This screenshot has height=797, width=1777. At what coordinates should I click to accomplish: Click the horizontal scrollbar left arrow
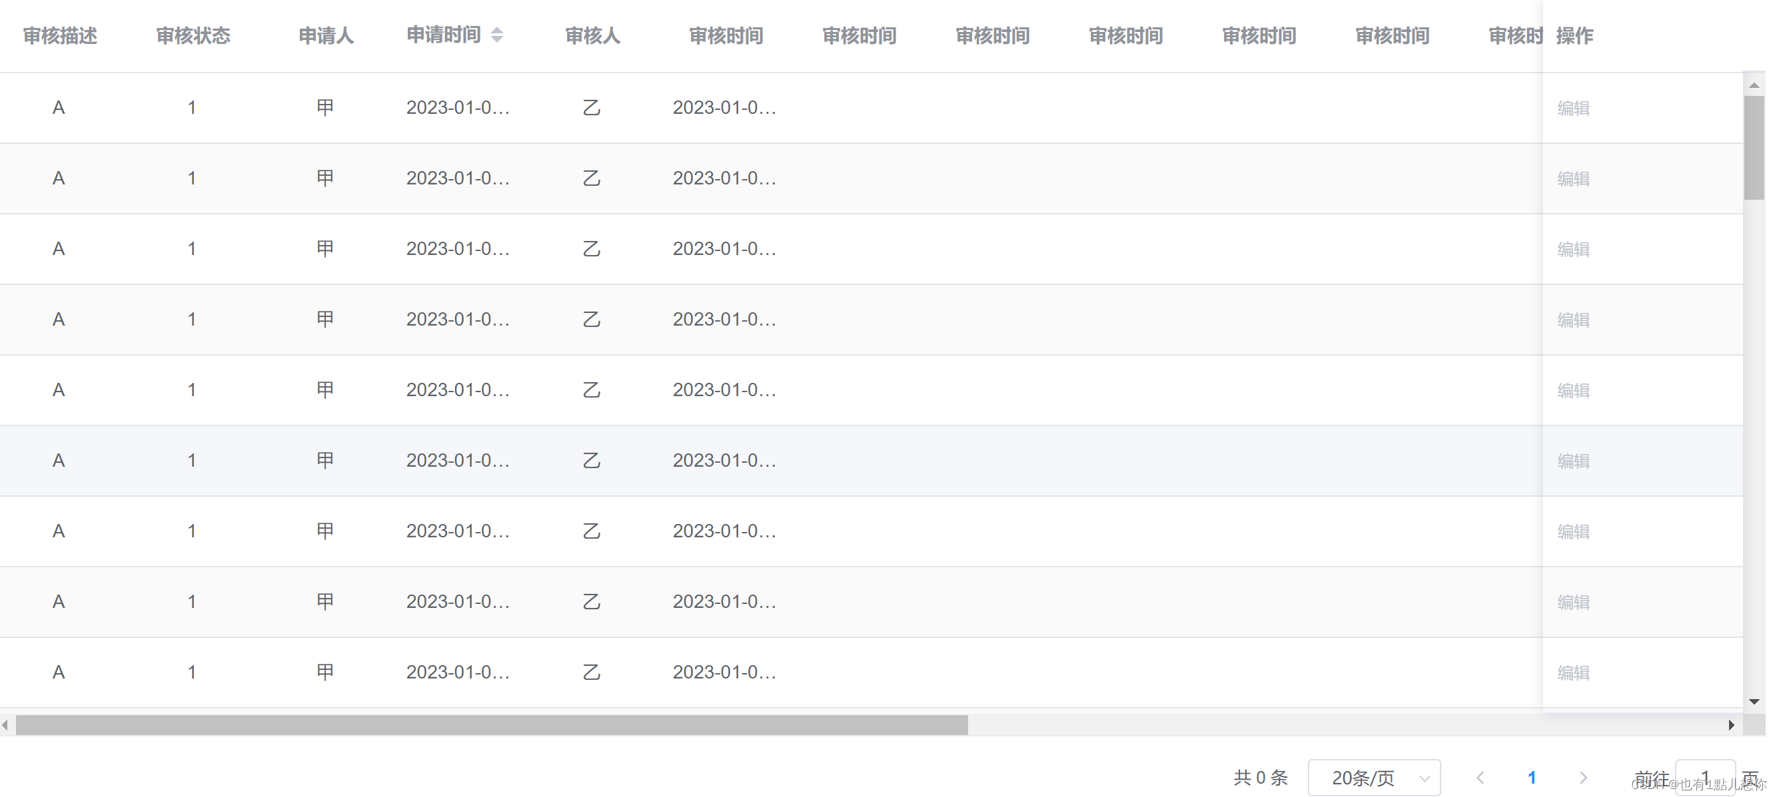click(5, 724)
